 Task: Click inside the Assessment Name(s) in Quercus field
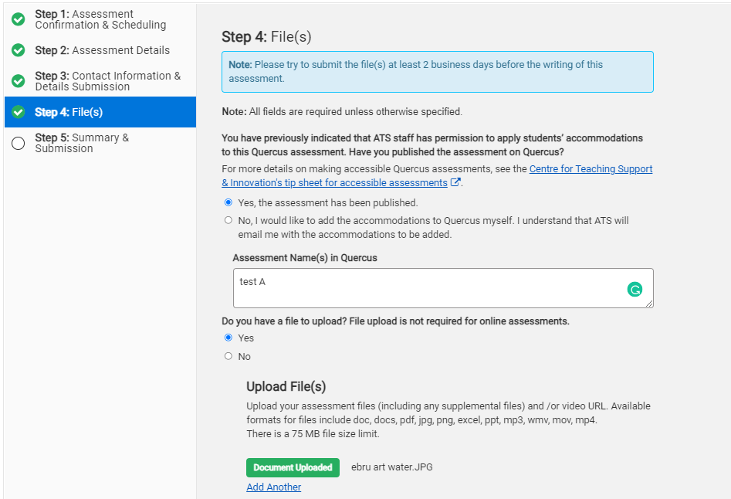click(443, 288)
